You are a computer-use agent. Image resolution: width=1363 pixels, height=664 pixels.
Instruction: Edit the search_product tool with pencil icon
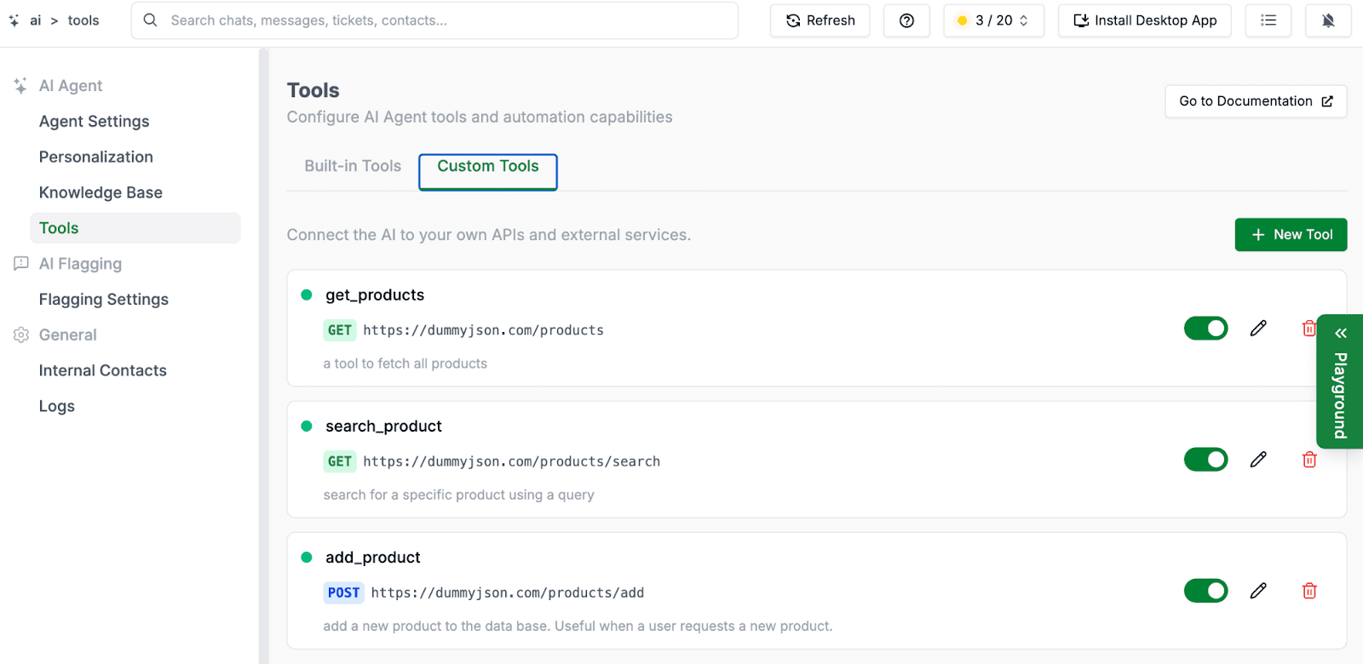[1258, 460]
